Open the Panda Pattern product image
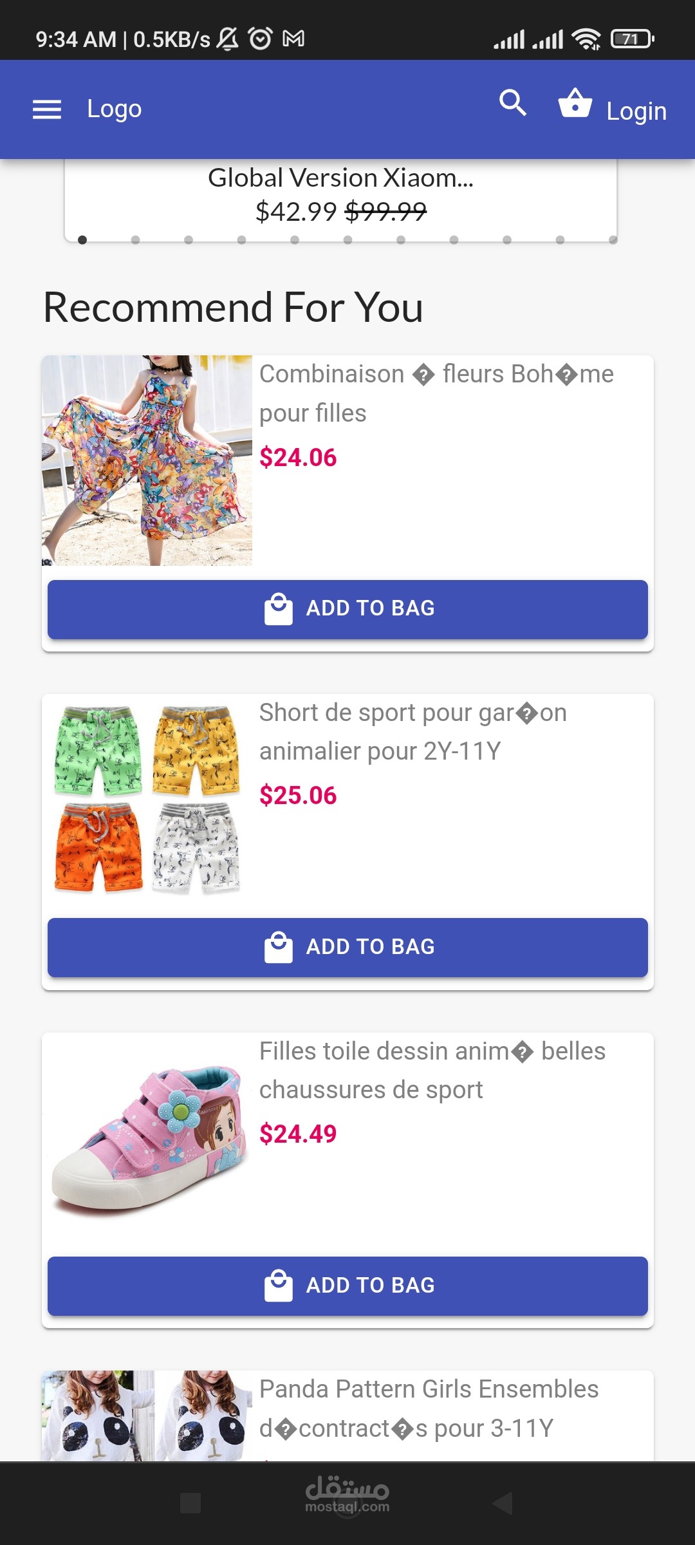695x1545 pixels. point(147,1415)
